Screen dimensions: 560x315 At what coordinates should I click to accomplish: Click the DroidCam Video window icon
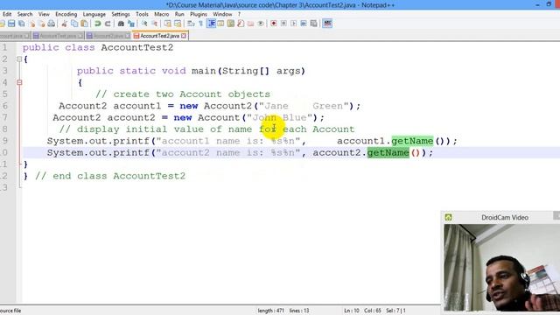click(x=448, y=217)
